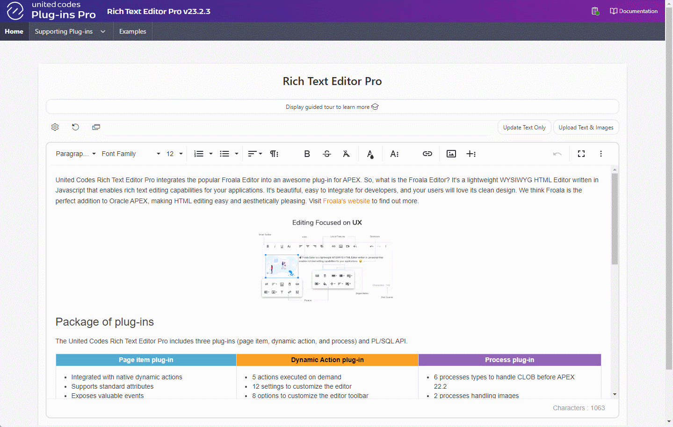
Task: Undo the last edit
Action: tap(557, 154)
